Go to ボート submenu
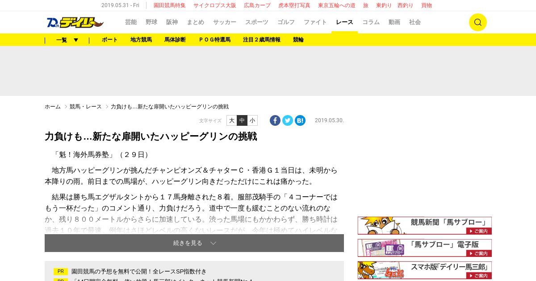Viewport: 536px width, 281px height. [x=110, y=40]
